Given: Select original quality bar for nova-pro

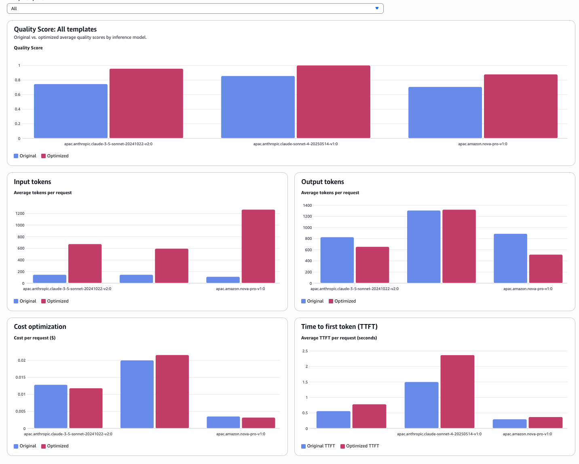Looking at the screenshot, I should pyautogui.click(x=445, y=112).
